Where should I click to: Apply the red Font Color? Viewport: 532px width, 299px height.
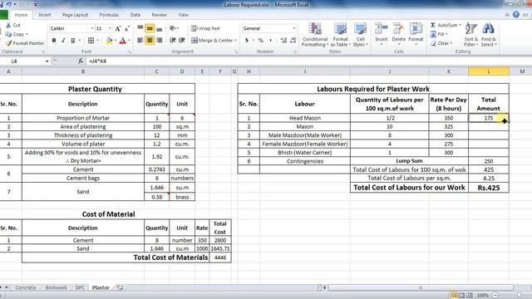[x=123, y=41]
